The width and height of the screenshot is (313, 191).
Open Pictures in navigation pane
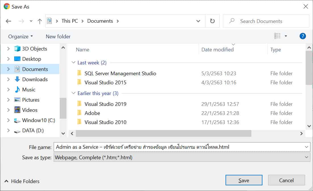pyautogui.click(x=31, y=100)
